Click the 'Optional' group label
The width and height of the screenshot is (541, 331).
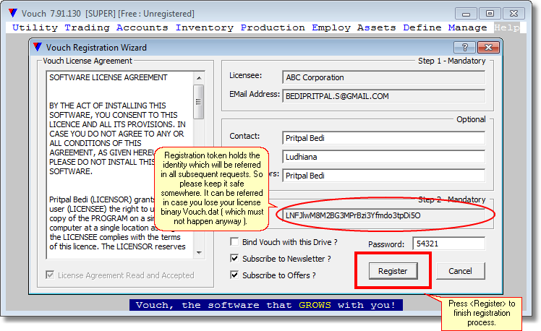(471, 119)
